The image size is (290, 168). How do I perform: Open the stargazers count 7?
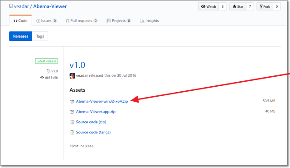pyautogui.click(x=250, y=6)
